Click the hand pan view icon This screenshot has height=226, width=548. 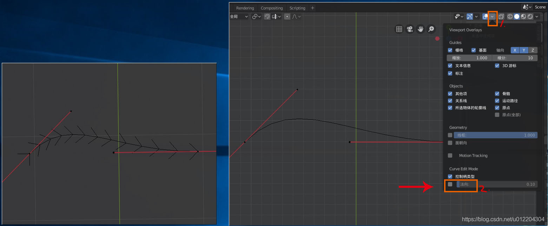point(421,29)
